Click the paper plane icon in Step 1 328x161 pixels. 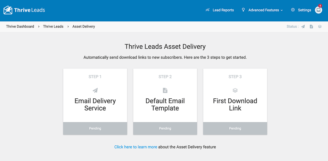(x=95, y=90)
